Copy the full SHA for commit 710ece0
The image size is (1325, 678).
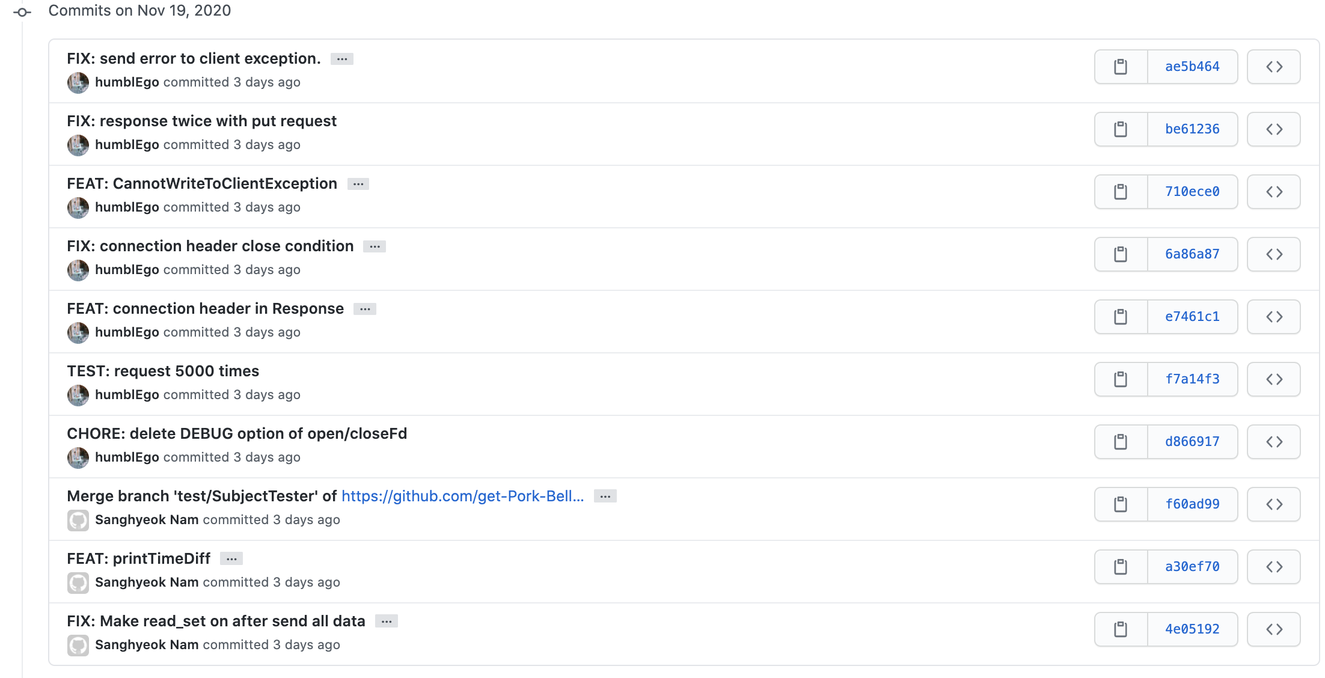tap(1121, 192)
